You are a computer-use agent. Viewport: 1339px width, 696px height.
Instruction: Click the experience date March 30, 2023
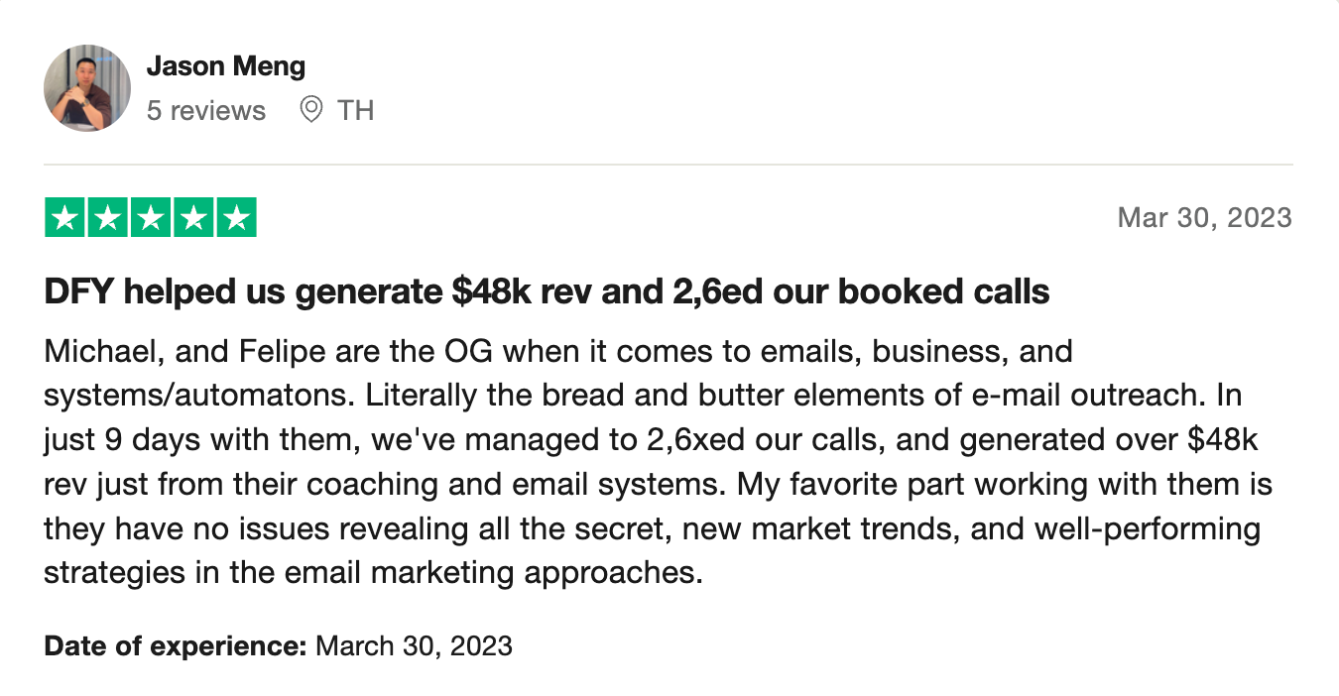click(414, 646)
